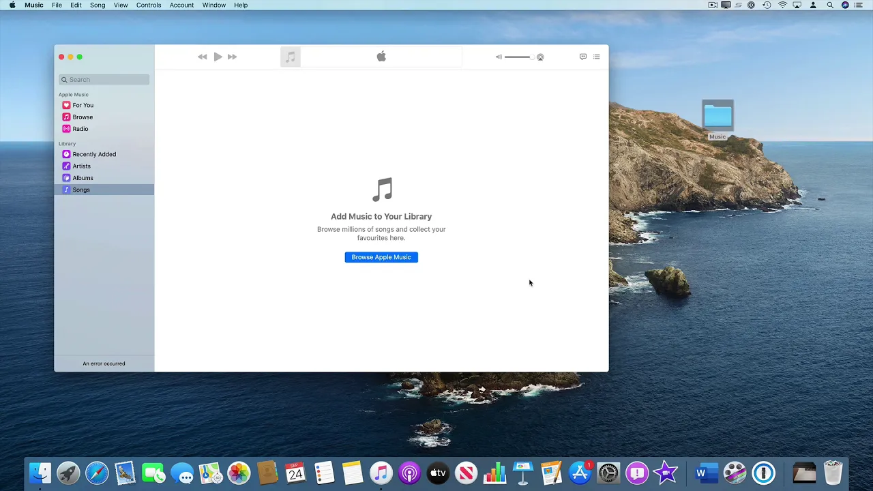Viewport: 873px width, 491px height.
Task: Open the Account menu
Action: [x=181, y=5]
